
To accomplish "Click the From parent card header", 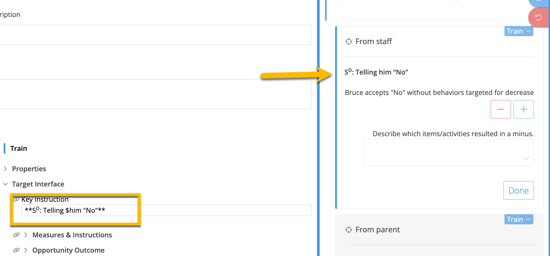I will coord(378,230).
